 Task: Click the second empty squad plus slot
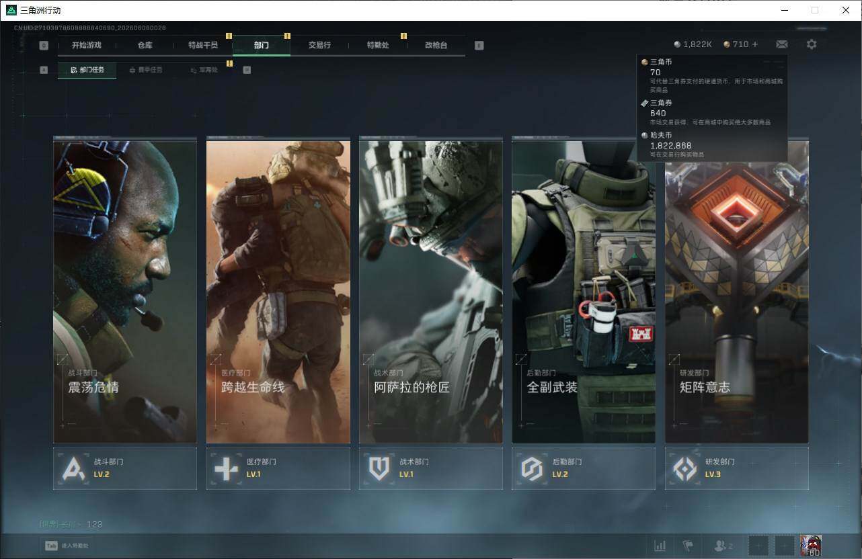pos(785,546)
